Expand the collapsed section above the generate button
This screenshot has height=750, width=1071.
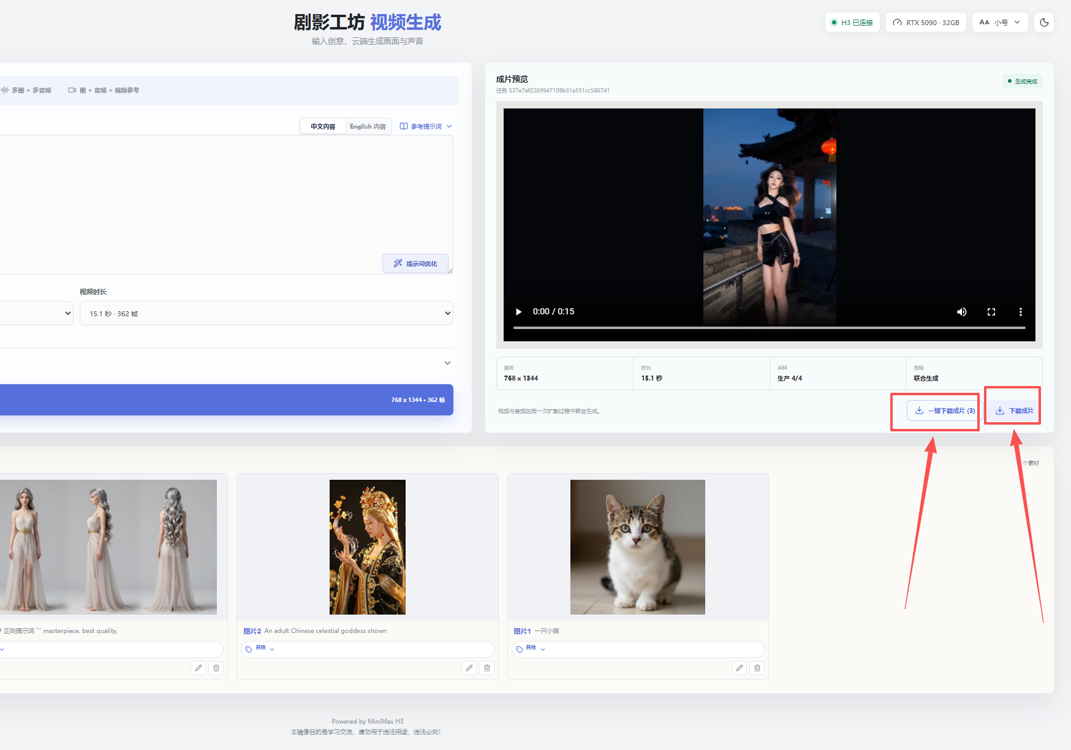pos(447,363)
